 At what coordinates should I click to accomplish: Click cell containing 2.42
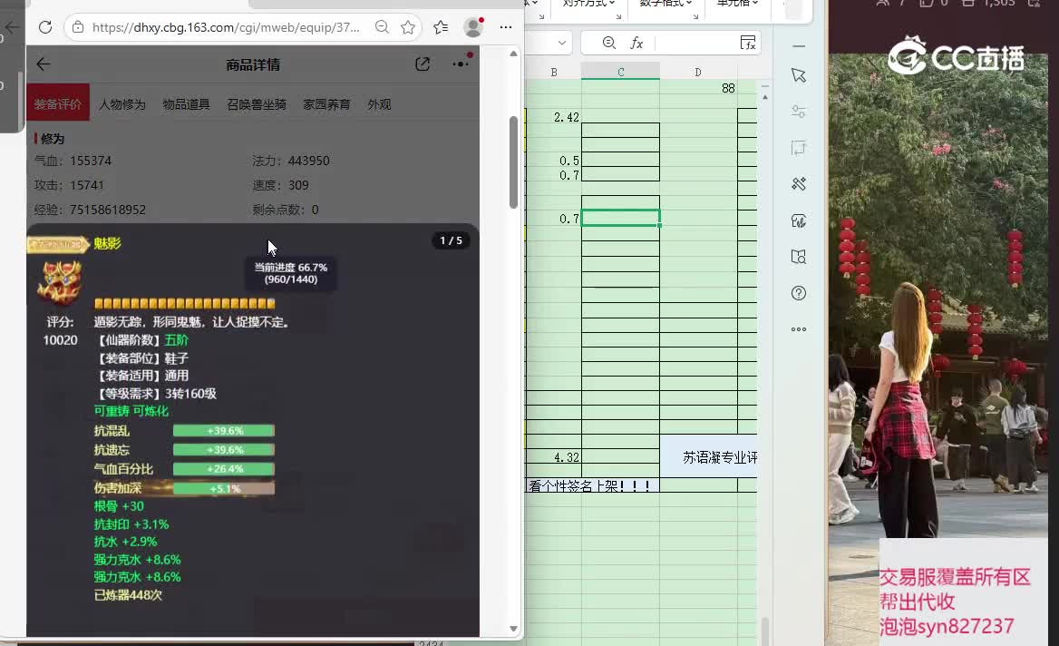[x=554, y=117]
